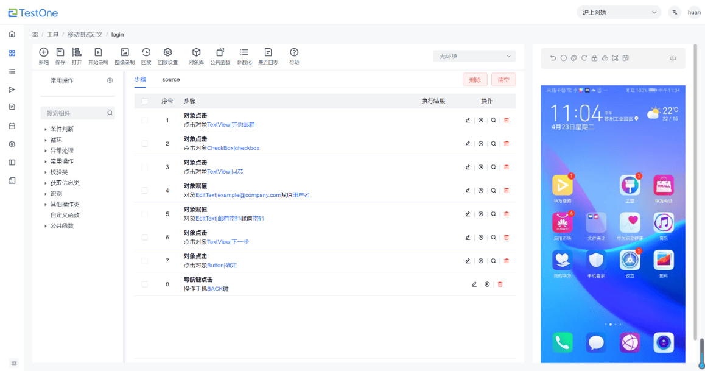Open the 对象库 object library icon
Screen dimensions: 705x371
[x=196, y=55]
